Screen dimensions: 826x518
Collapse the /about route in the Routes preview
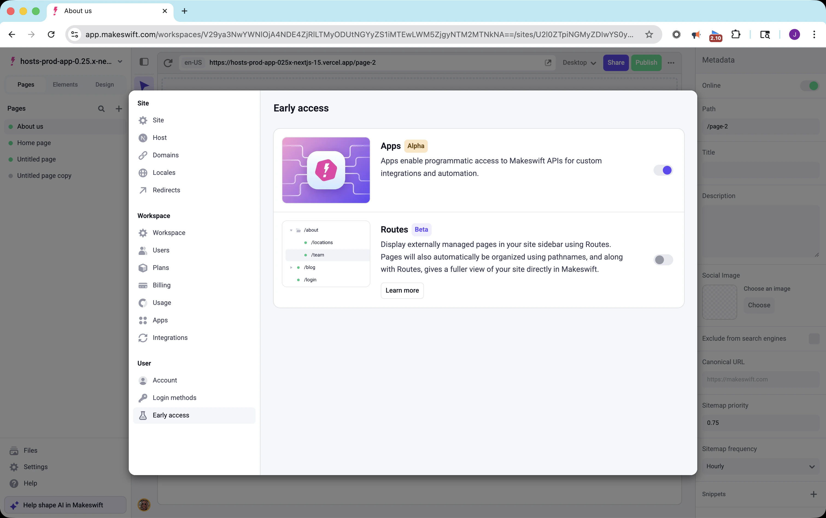point(291,230)
